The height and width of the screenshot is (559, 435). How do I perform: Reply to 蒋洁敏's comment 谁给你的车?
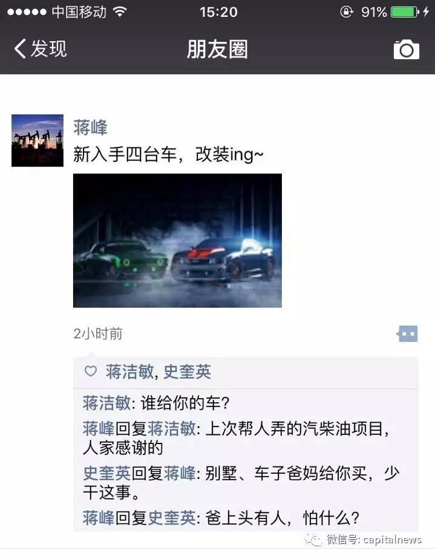tap(156, 403)
